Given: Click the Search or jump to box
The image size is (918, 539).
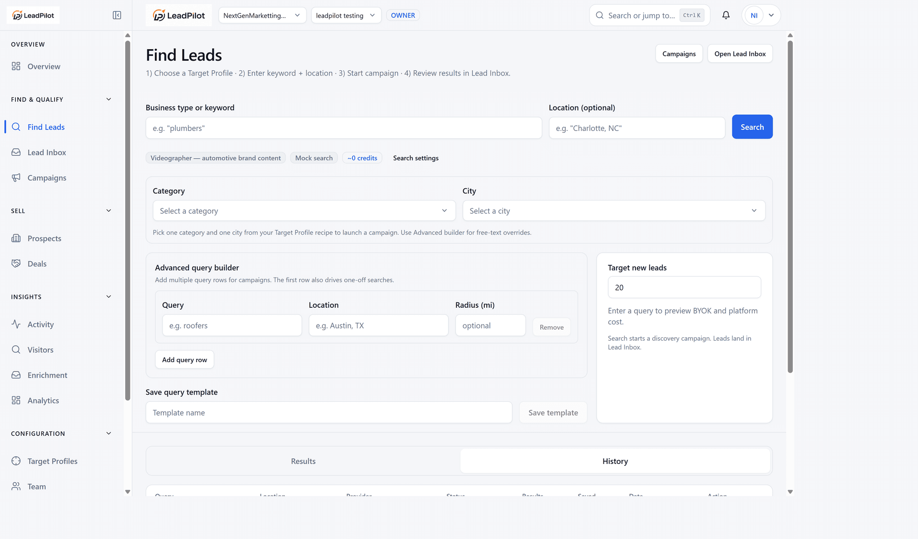Looking at the screenshot, I should (649, 15).
